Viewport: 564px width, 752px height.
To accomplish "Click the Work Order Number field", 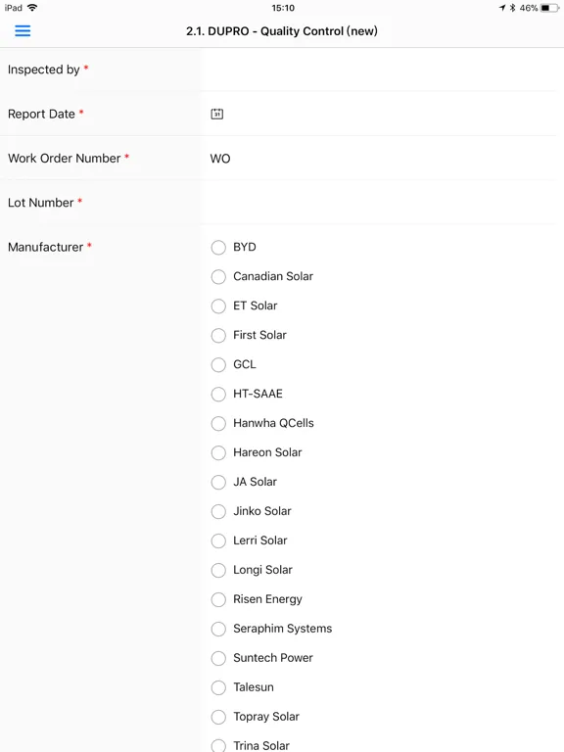I will (x=380, y=159).
